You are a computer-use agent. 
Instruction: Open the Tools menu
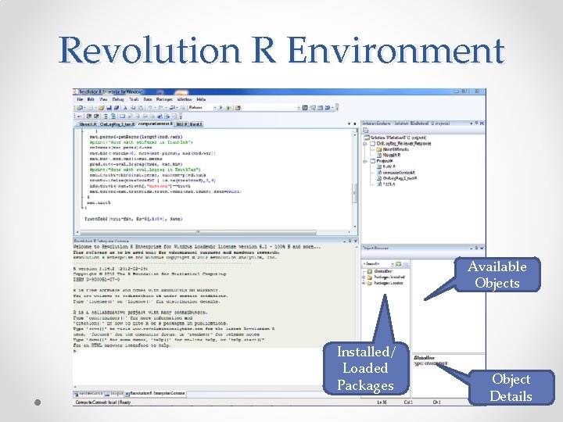[x=134, y=99]
